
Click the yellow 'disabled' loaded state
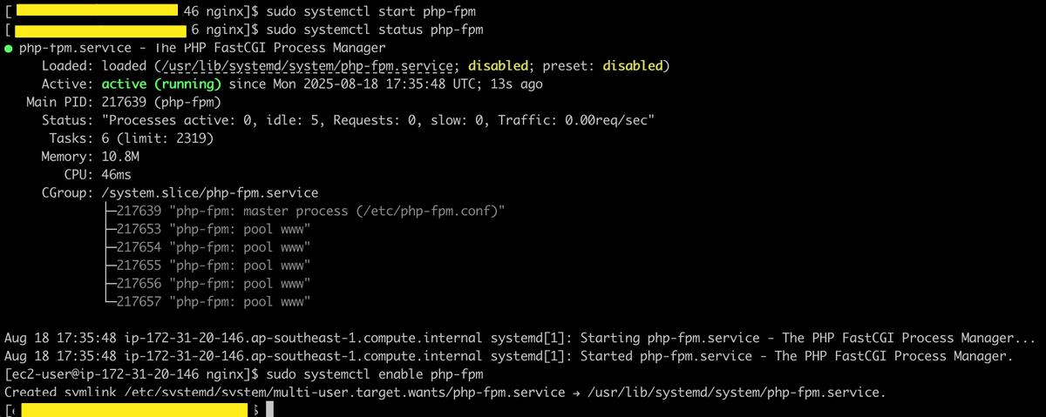498,66
